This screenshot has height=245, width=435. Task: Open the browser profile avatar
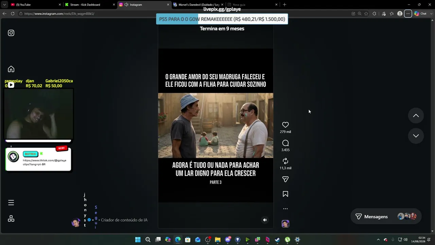pos(400,14)
